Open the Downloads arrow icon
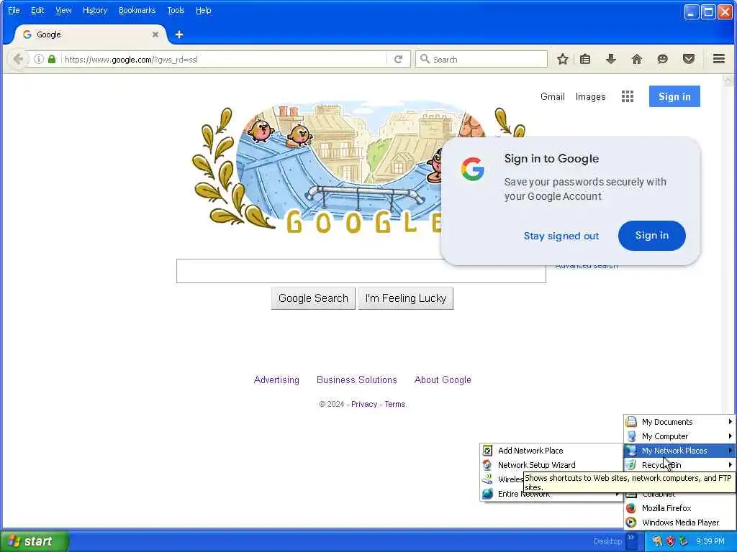Screen dimensions: 737x552 (610, 59)
